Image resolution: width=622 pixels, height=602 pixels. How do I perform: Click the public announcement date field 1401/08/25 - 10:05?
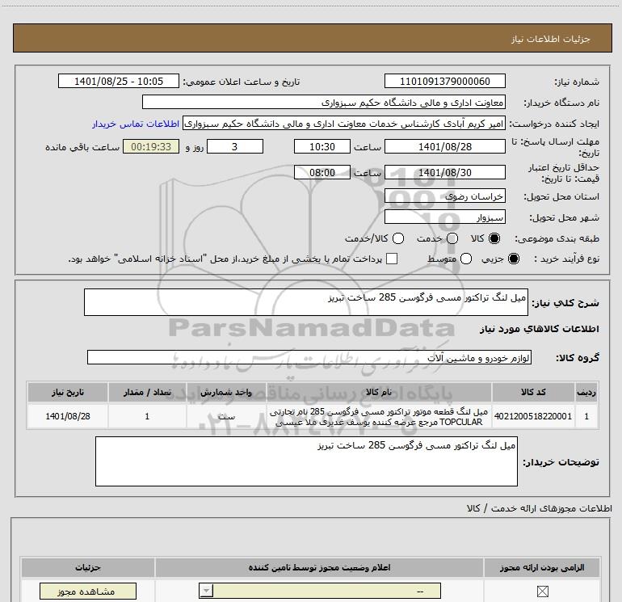[119, 82]
